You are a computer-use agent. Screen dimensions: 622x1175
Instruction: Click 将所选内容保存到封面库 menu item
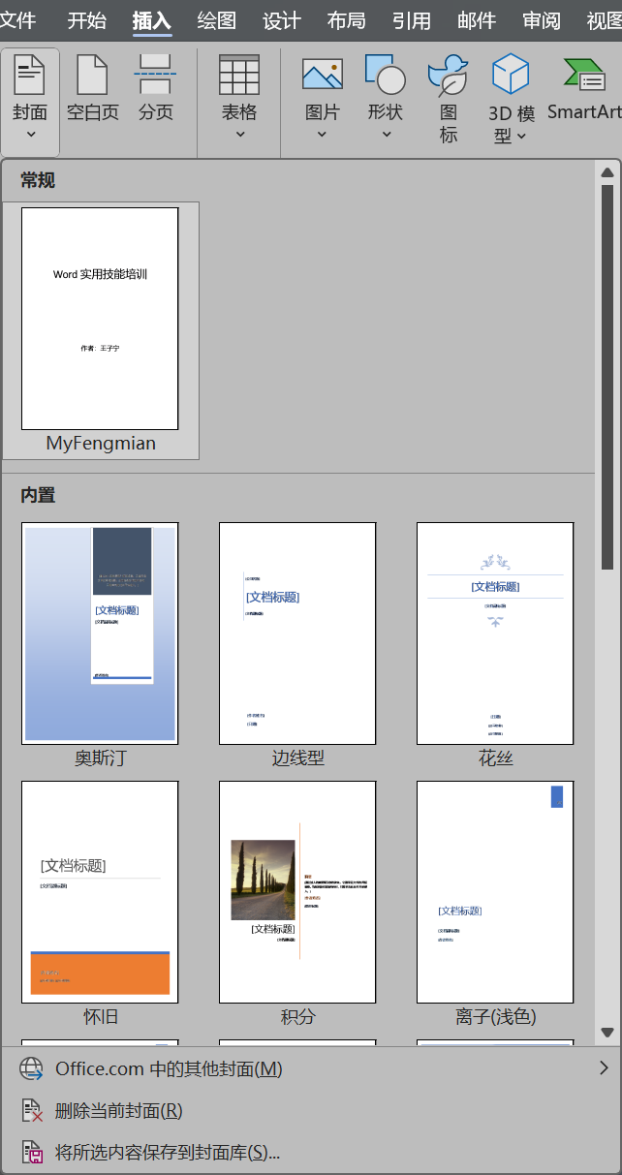310,1153
